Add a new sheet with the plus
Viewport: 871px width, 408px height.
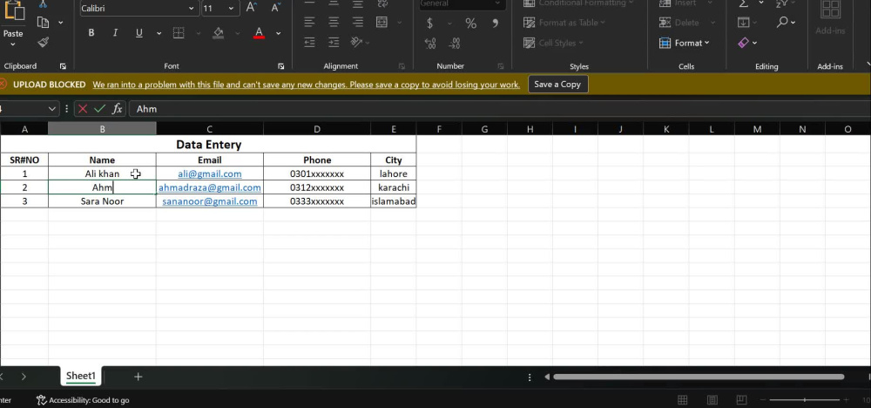click(x=138, y=377)
